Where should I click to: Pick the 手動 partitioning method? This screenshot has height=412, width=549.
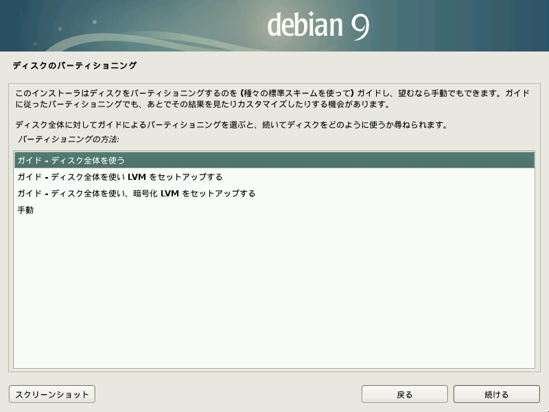25,210
